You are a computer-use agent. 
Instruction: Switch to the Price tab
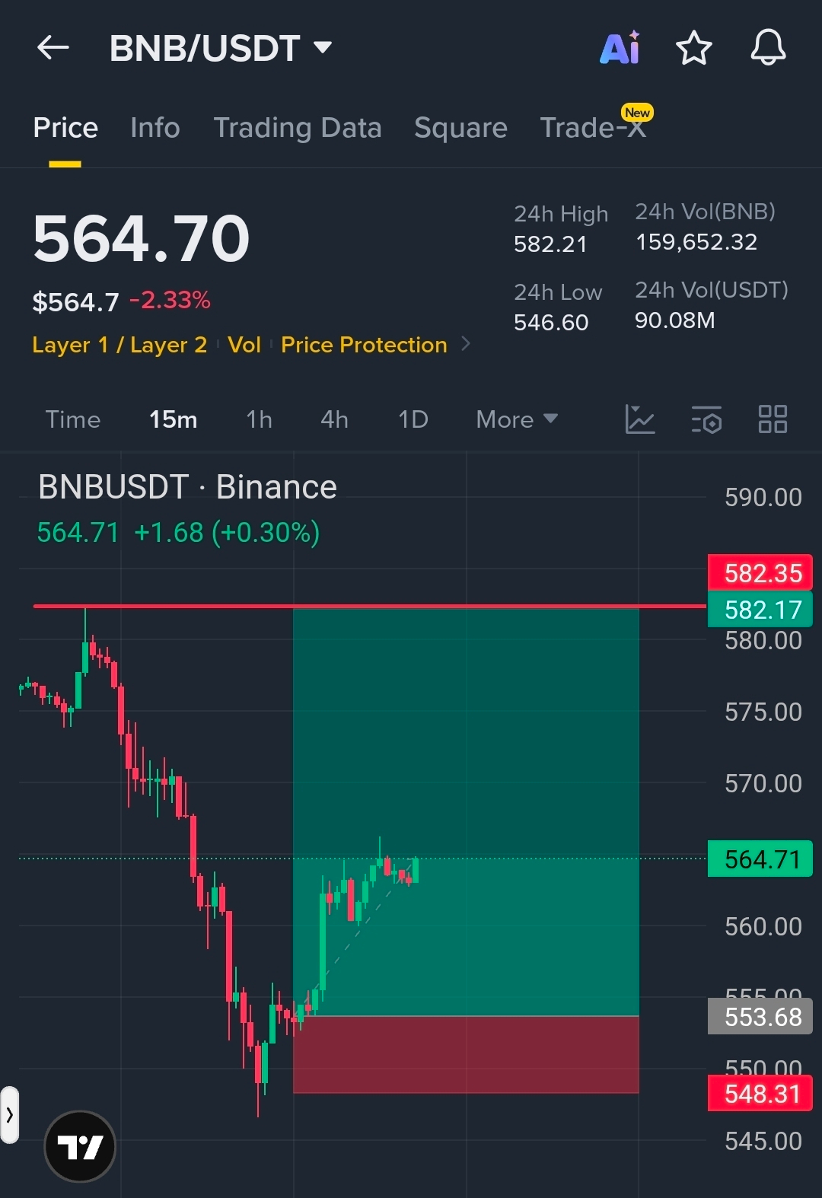click(x=65, y=128)
